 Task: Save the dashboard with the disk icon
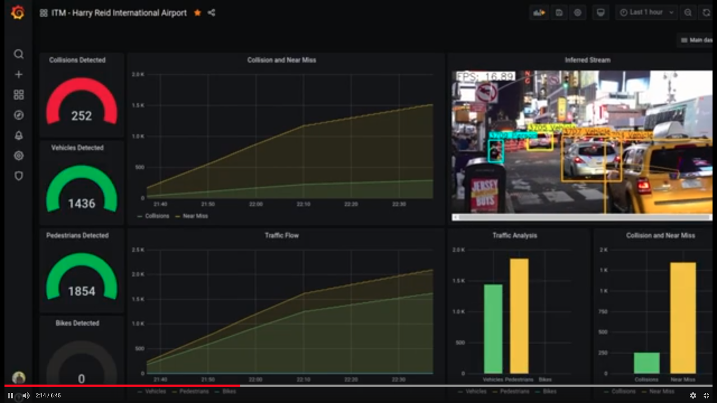coord(558,12)
